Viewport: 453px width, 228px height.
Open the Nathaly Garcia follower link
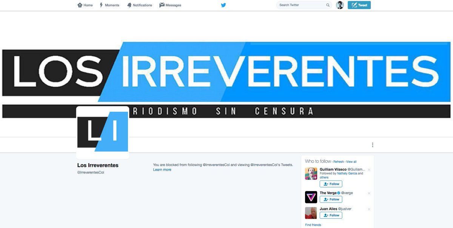click(347, 174)
